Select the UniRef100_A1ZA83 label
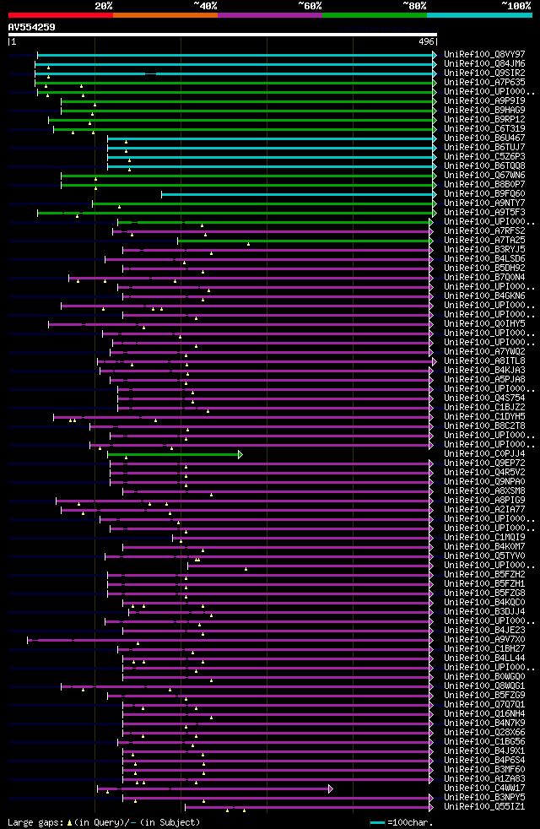The image size is (540, 829). tap(484, 779)
